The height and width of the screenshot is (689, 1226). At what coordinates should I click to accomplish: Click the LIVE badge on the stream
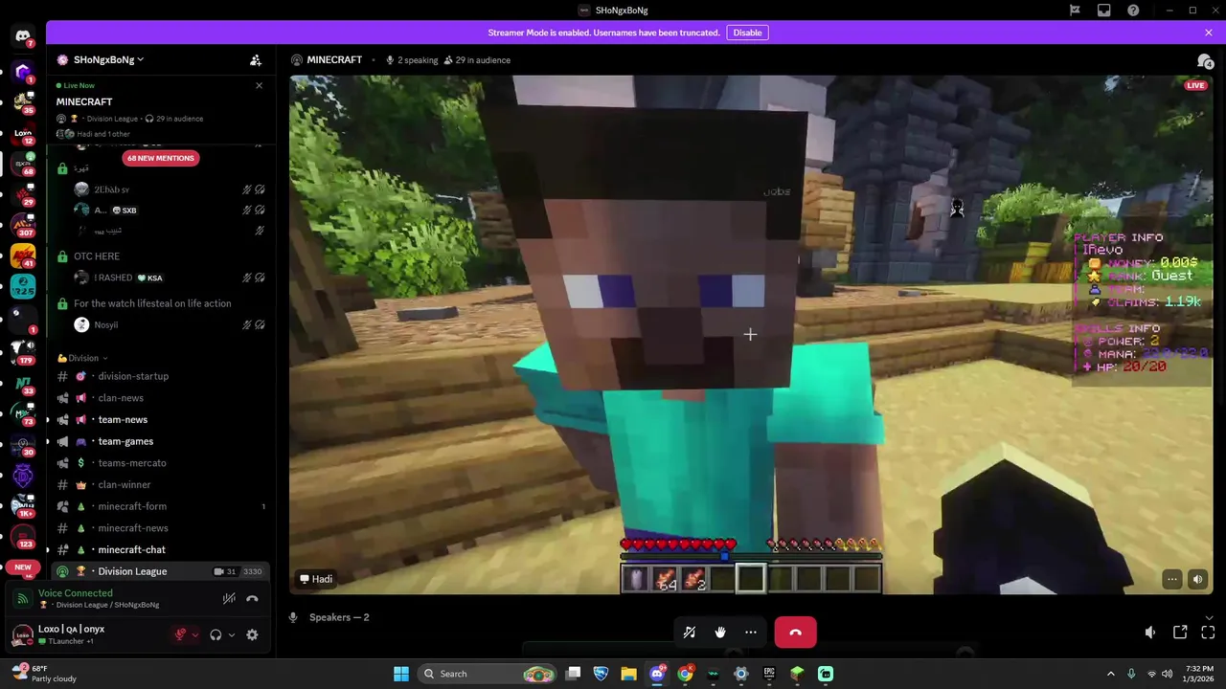tap(1195, 86)
